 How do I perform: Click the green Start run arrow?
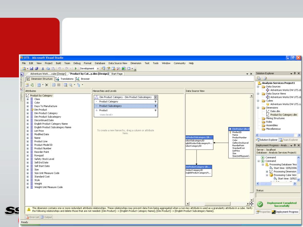point(76,69)
